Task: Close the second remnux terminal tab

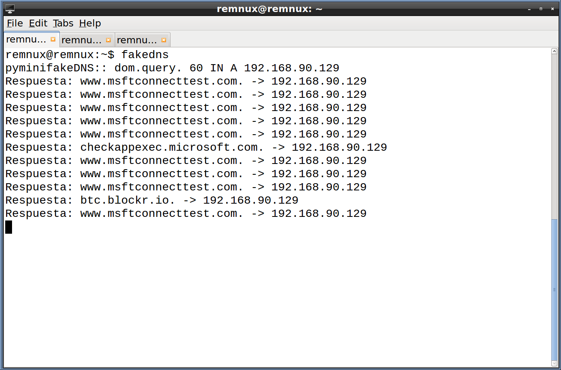Action: (x=108, y=40)
